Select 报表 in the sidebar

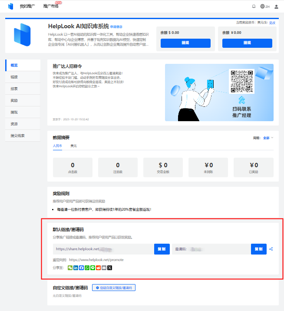23,89
